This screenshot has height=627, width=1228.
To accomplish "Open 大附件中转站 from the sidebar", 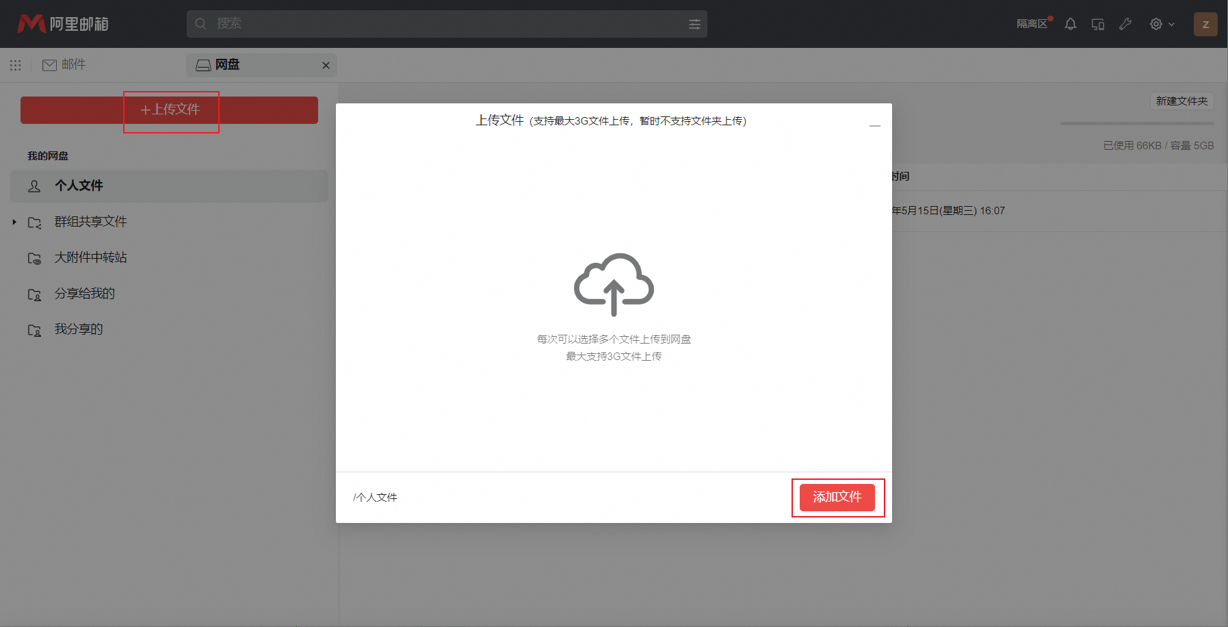I will click(x=90, y=257).
